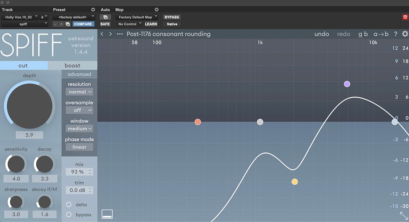Go to previous preset arrow
Image resolution: width=409 pixels, height=222 pixels.
[x=102, y=34]
